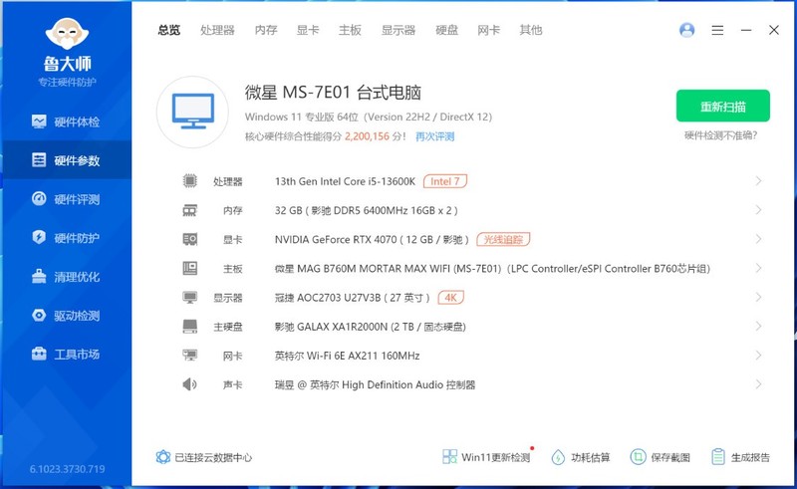Click the 硬件防护 shield icon
This screenshot has width=797, height=489.
click(39, 237)
